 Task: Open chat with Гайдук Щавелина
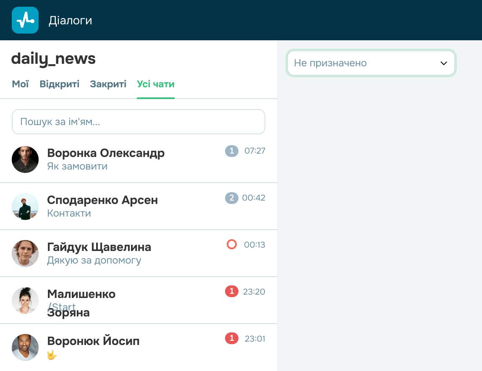click(x=138, y=253)
